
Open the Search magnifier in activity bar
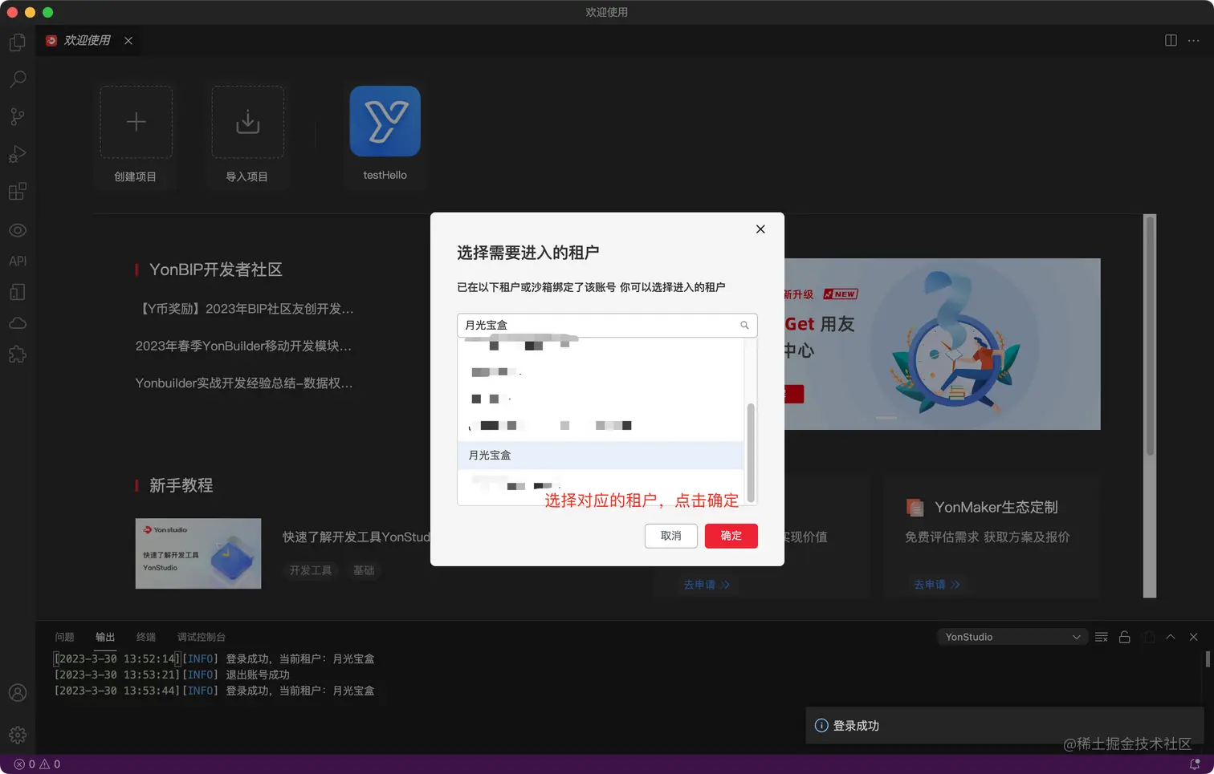(x=18, y=79)
